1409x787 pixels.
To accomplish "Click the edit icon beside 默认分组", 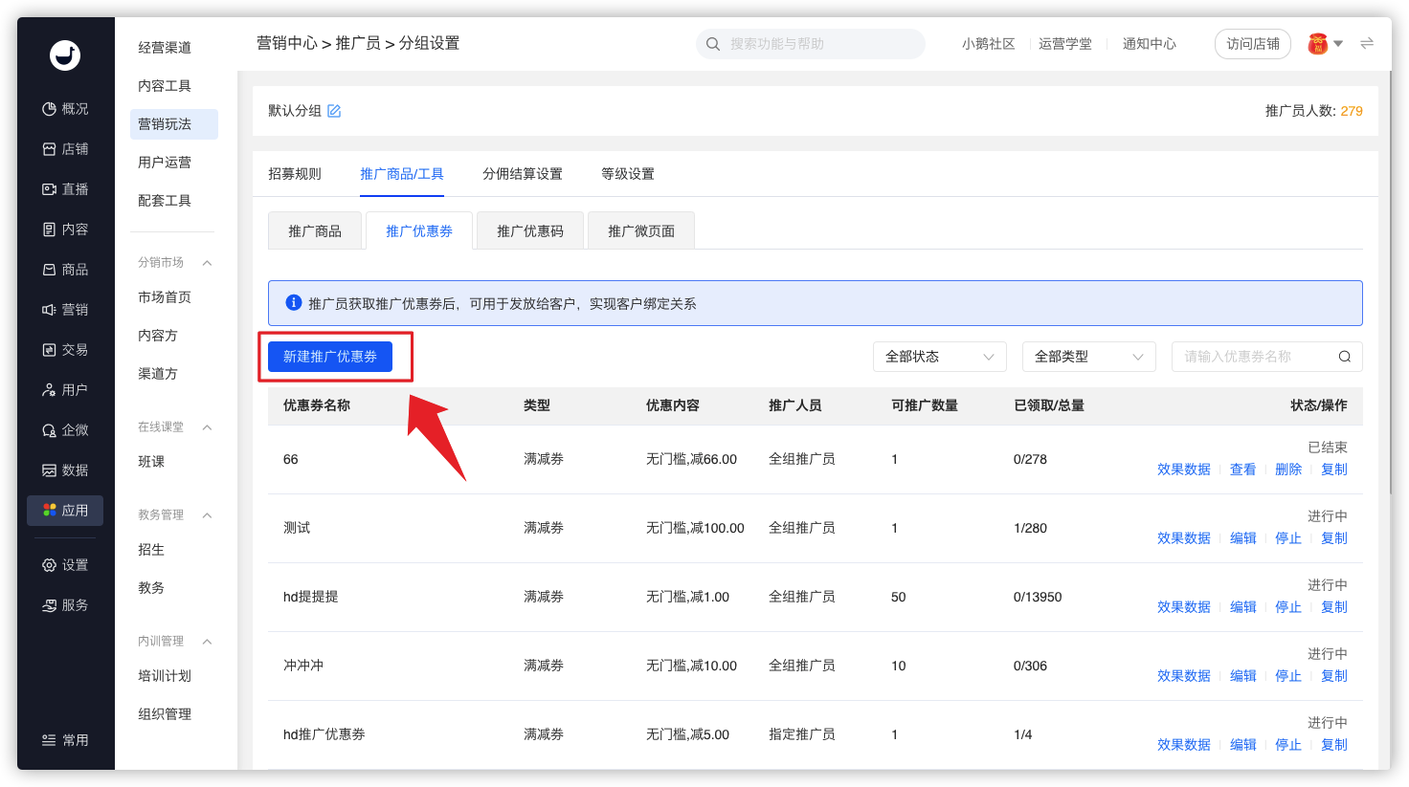I will pos(334,111).
